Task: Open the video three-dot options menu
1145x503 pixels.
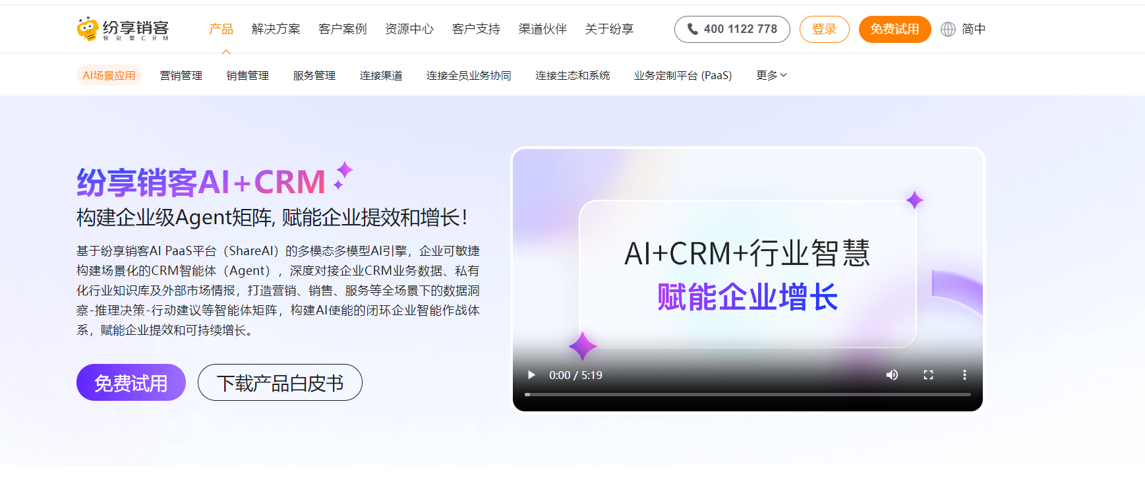Action: point(964,375)
